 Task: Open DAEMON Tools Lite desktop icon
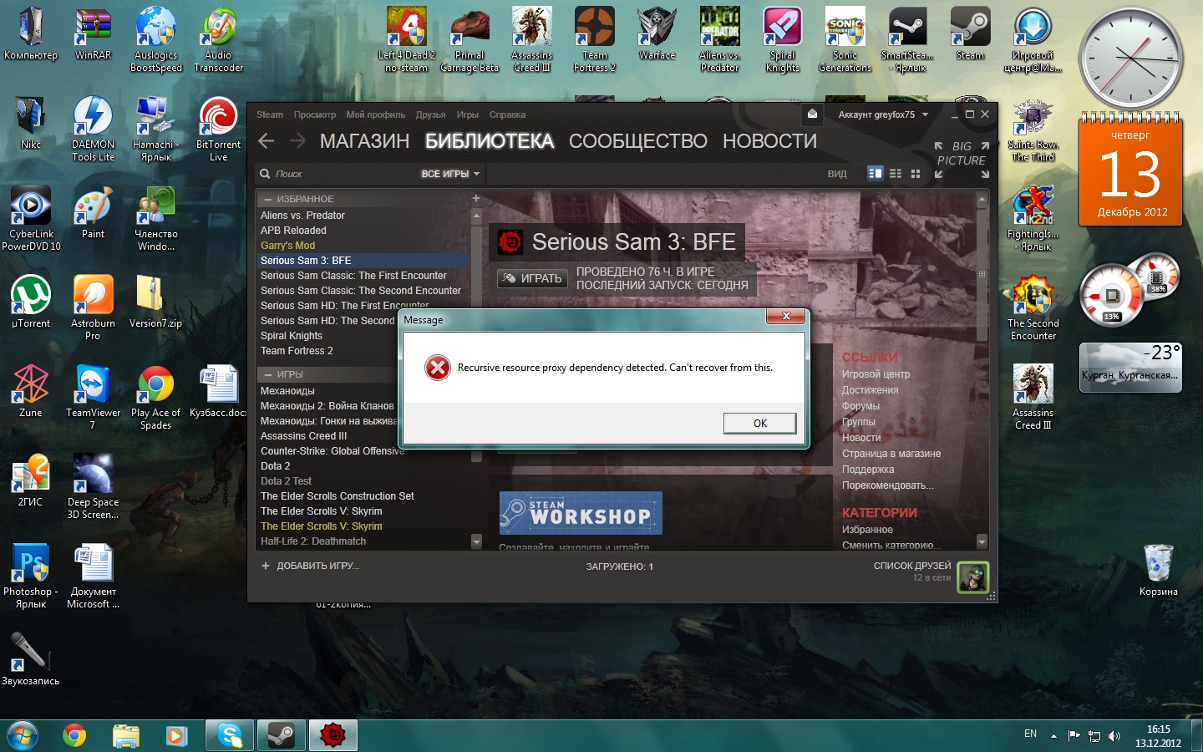(x=93, y=128)
